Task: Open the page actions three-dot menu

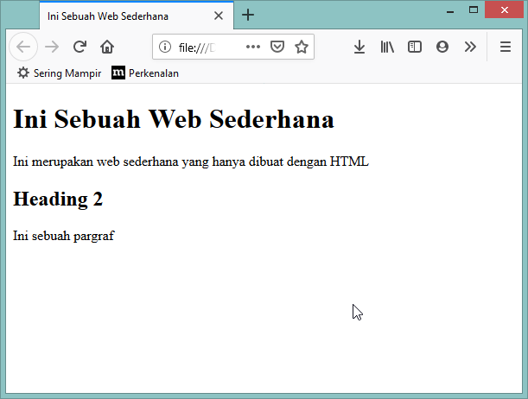Action: 253,47
